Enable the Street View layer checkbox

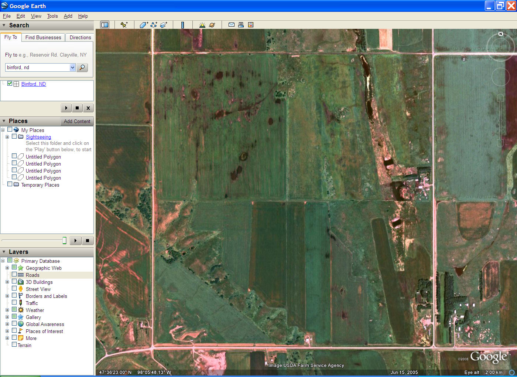pos(14,289)
